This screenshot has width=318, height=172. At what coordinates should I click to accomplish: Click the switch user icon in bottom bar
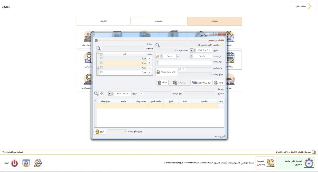[x=38, y=163]
